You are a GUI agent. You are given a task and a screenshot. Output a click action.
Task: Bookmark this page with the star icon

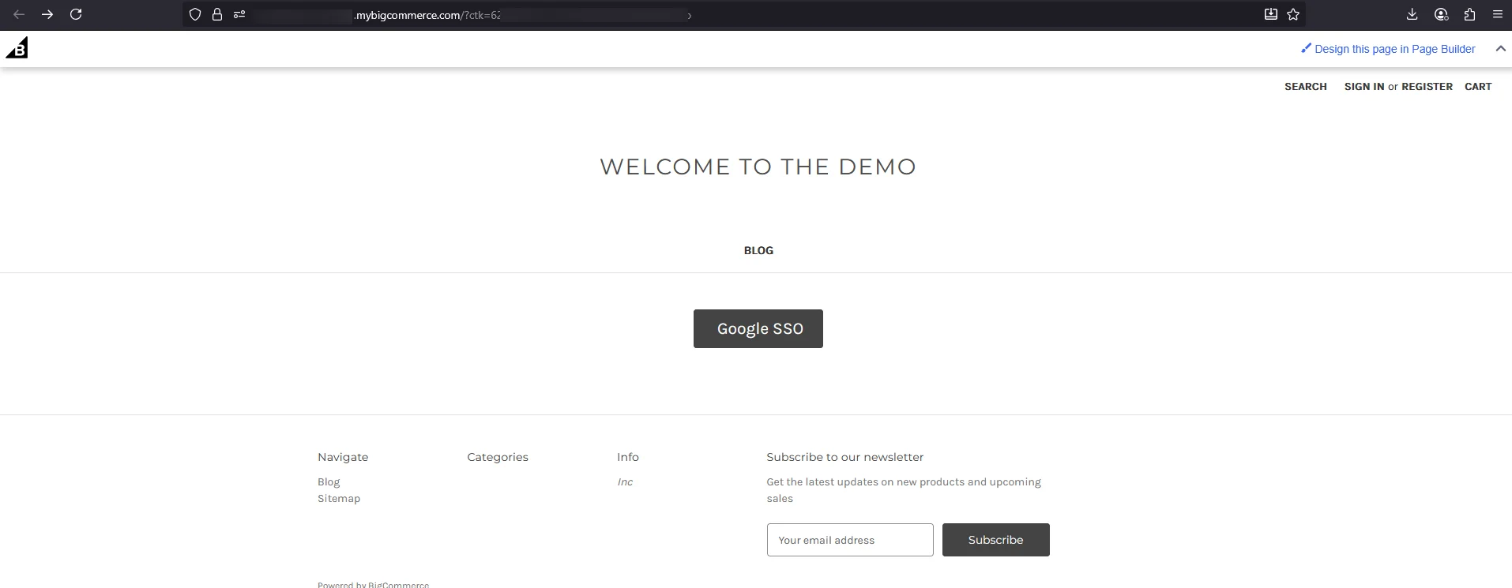[1293, 14]
